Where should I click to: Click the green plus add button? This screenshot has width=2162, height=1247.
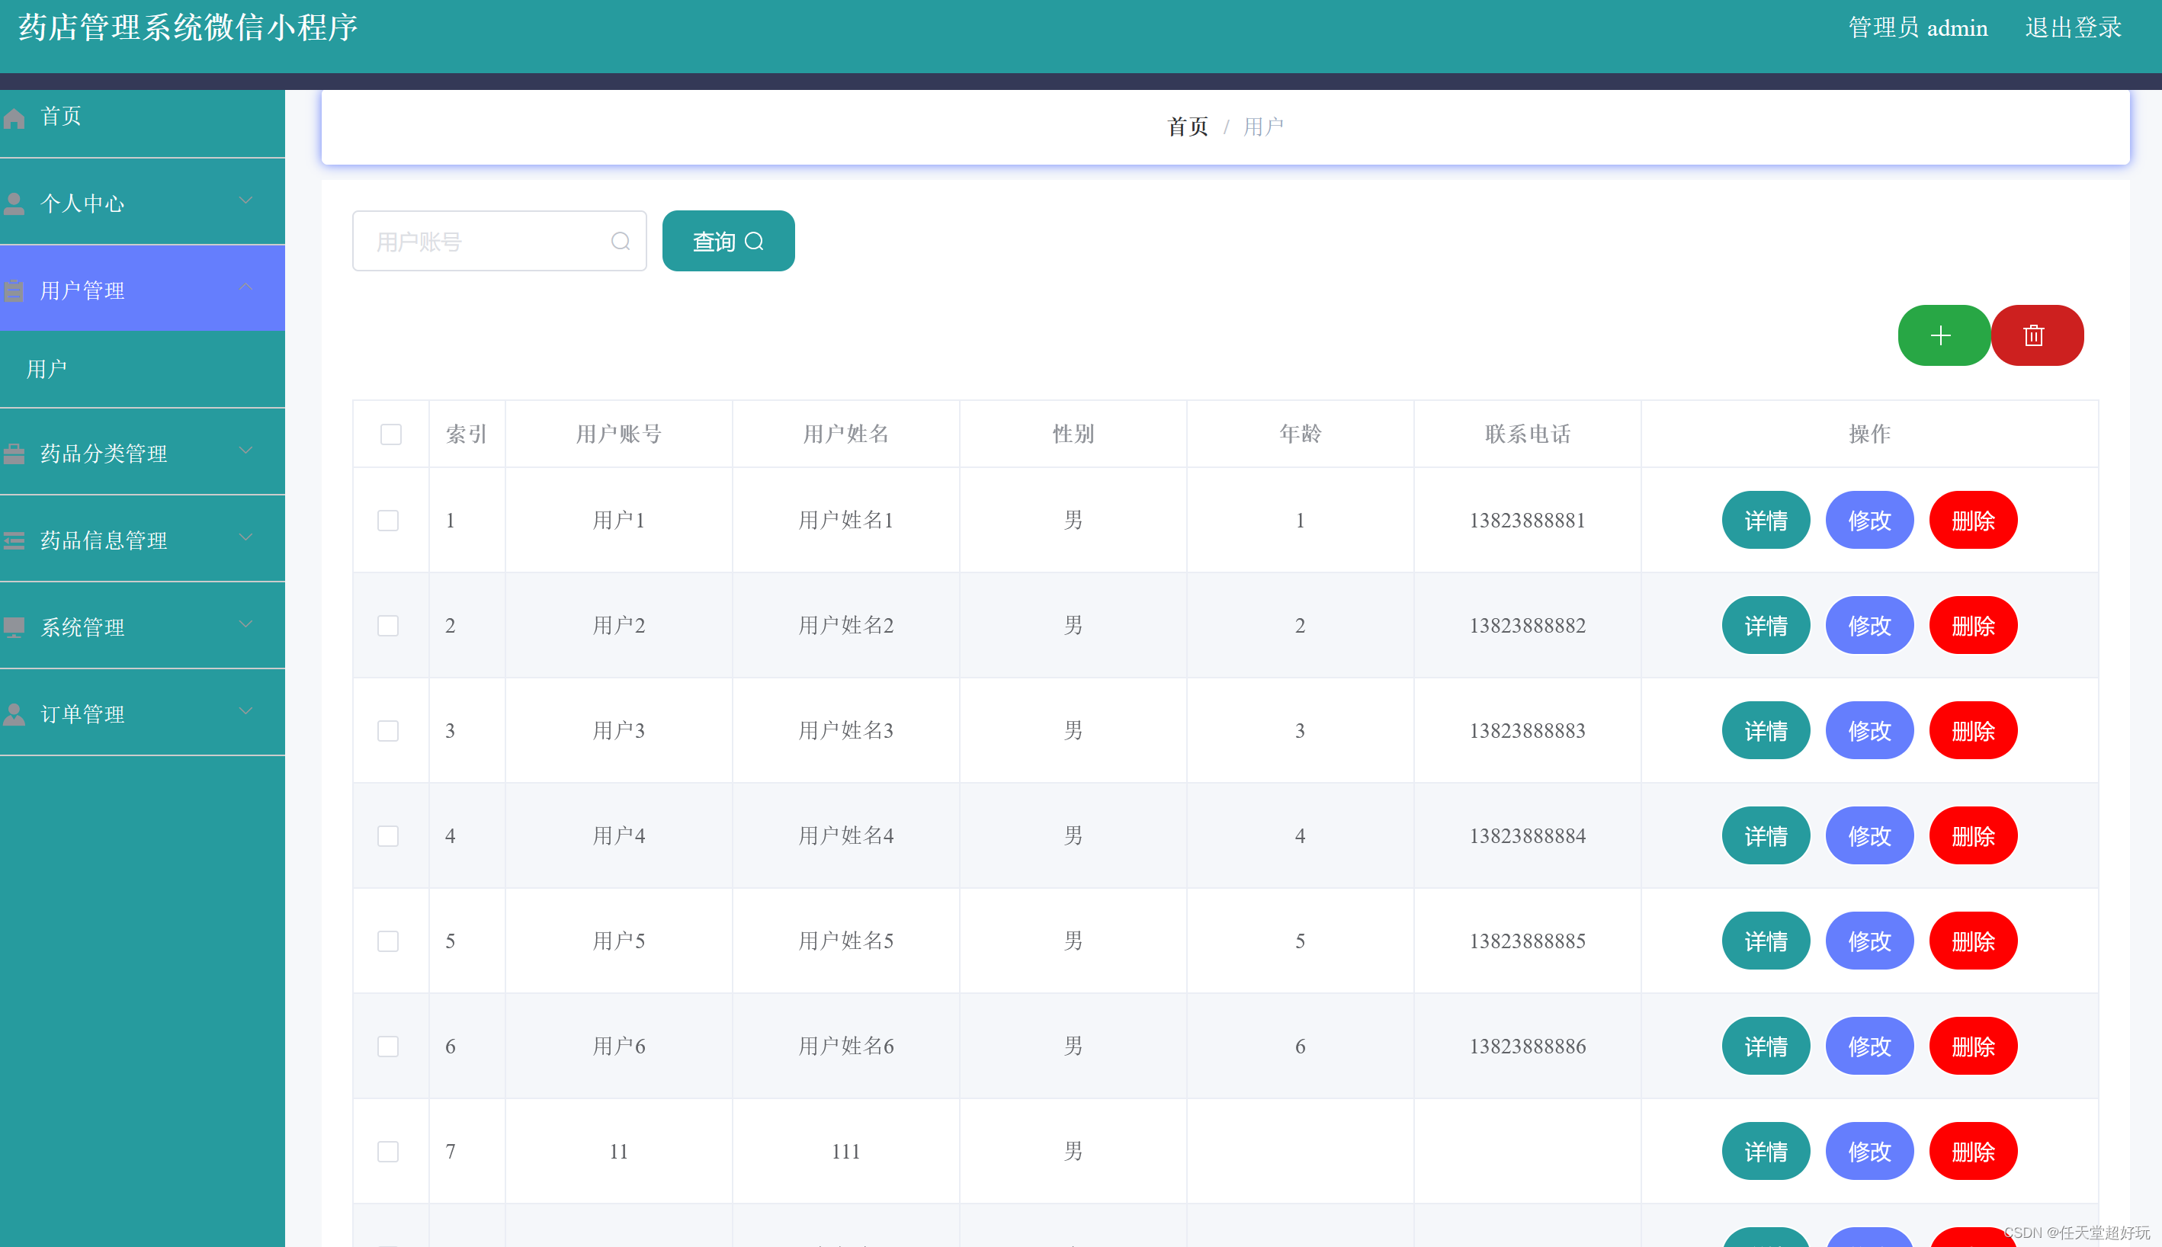click(x=1943, y=335)
